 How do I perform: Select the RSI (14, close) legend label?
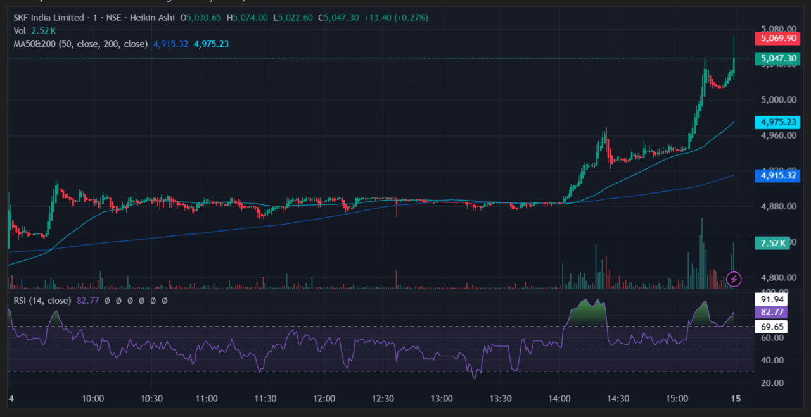tap(42, 301)
